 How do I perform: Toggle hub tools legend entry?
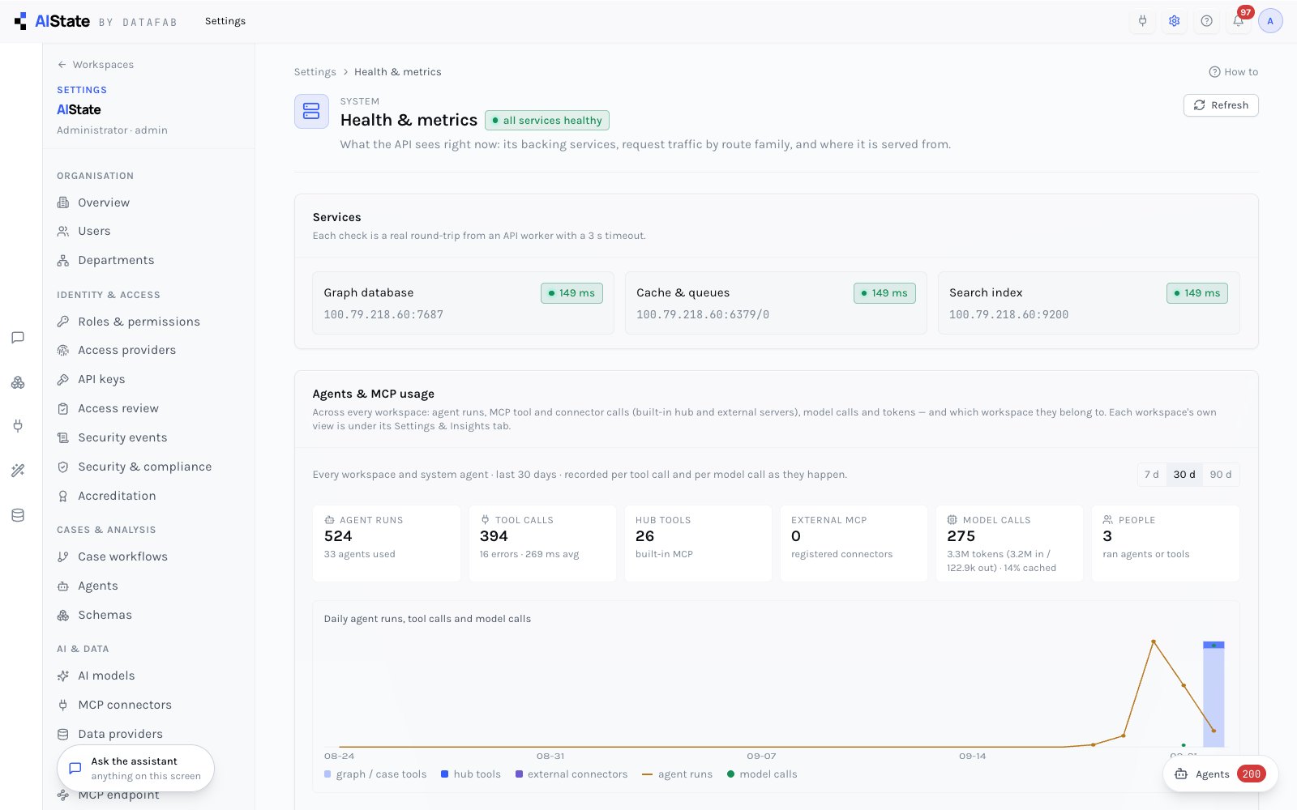471,774
